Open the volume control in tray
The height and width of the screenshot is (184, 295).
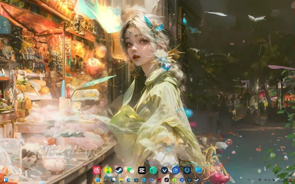pos(269,180)
